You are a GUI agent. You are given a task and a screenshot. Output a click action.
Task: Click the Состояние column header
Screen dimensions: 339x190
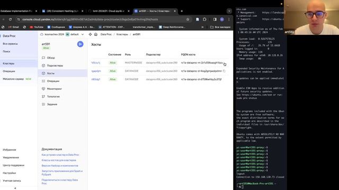pyautogui.click(x=114, y=54)
